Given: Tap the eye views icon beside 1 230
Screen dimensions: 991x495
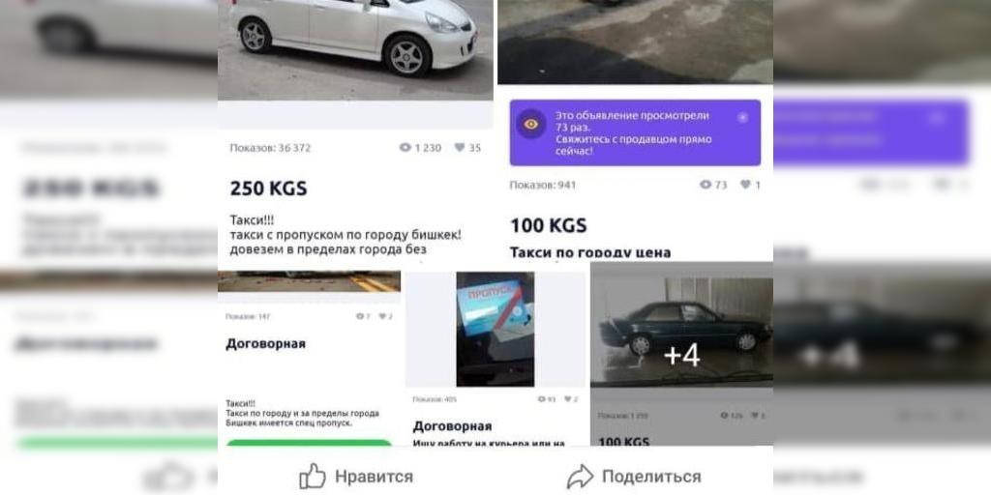Looking at the screenshot, I should click(405, 148).
